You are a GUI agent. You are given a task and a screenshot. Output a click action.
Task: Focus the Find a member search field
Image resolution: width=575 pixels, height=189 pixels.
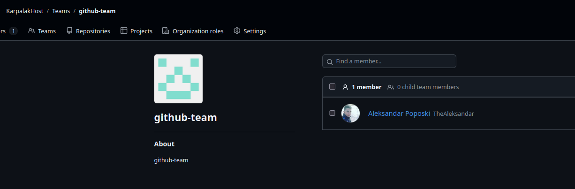[389, 61]
